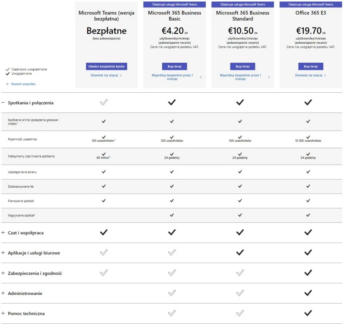Collapse the Spotkania i połączenia section

3,103
